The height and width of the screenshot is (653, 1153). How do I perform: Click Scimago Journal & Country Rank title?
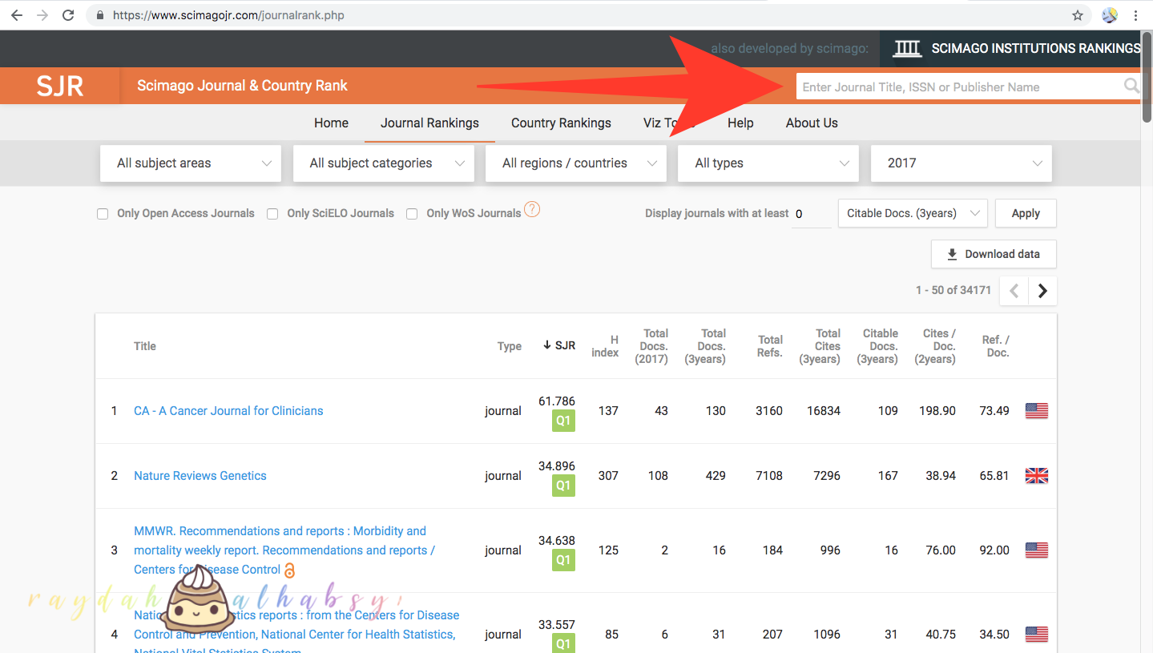click(242, 86)
